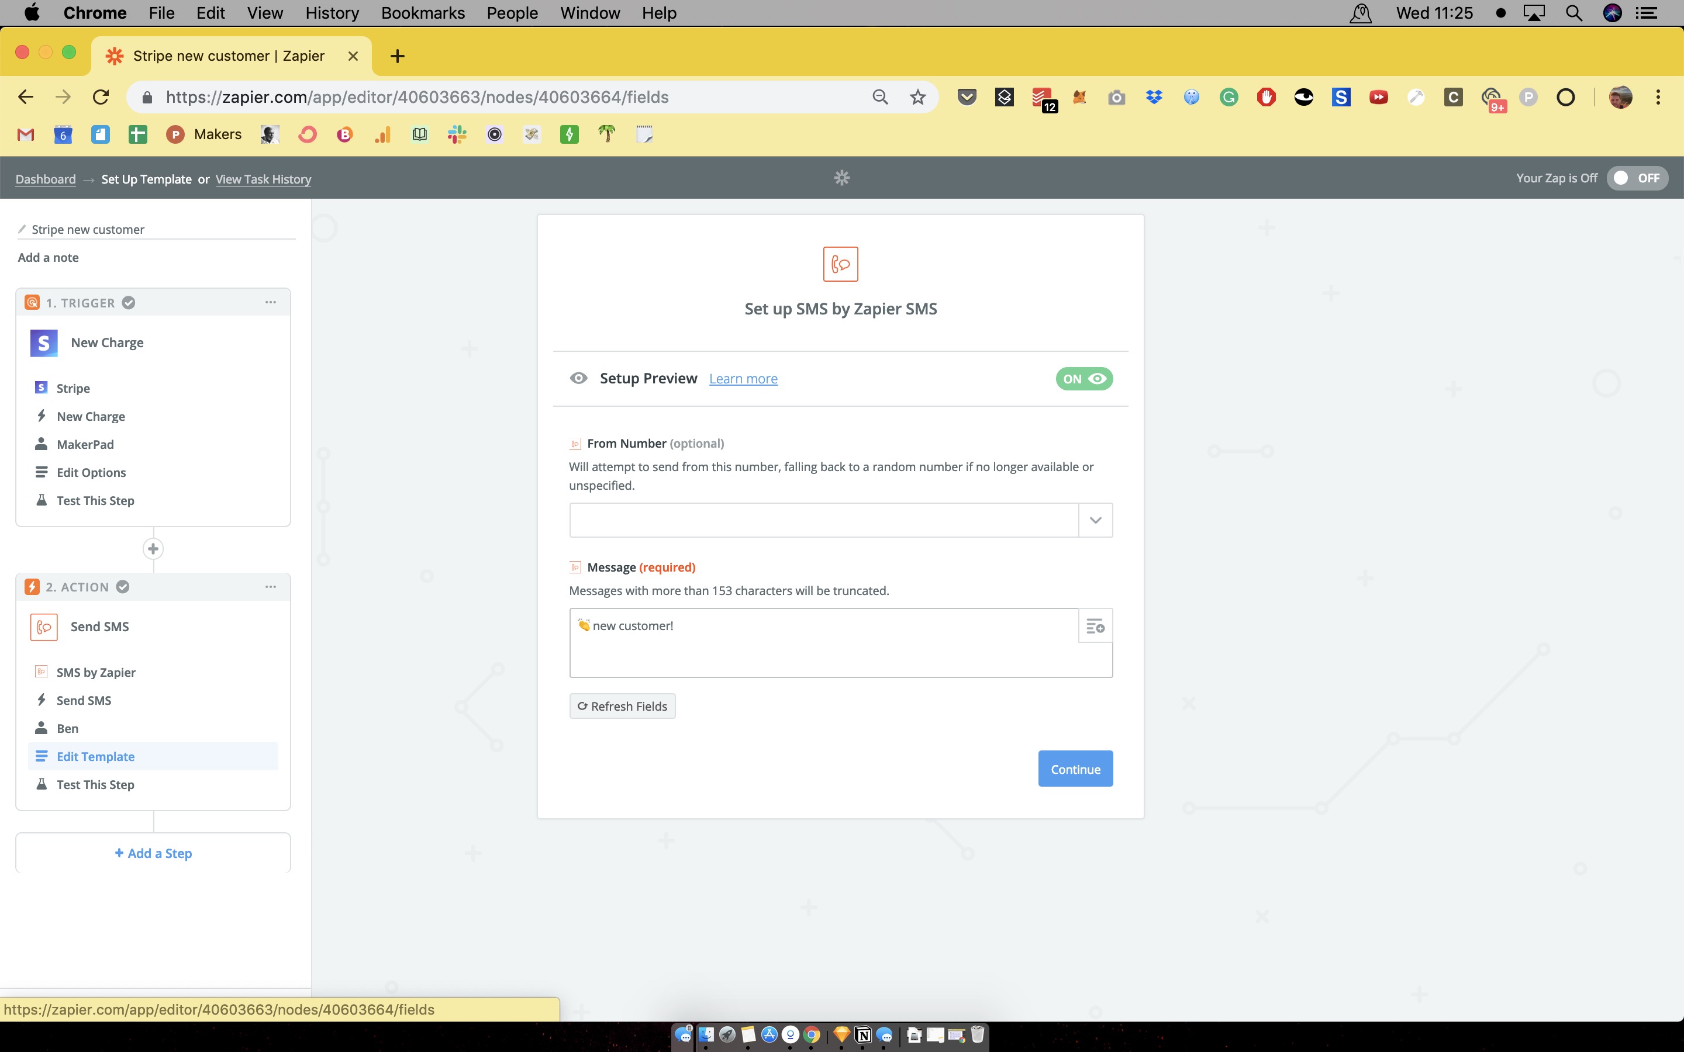
Task: Open the History menu
Action: 332,12
